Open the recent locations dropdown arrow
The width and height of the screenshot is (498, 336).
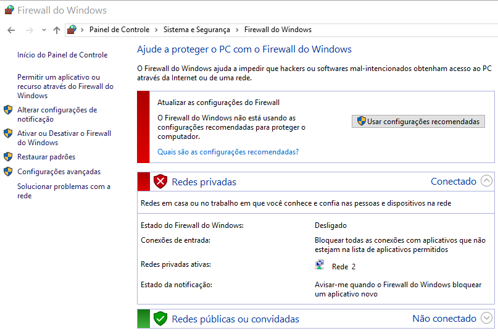coord(44,30)
